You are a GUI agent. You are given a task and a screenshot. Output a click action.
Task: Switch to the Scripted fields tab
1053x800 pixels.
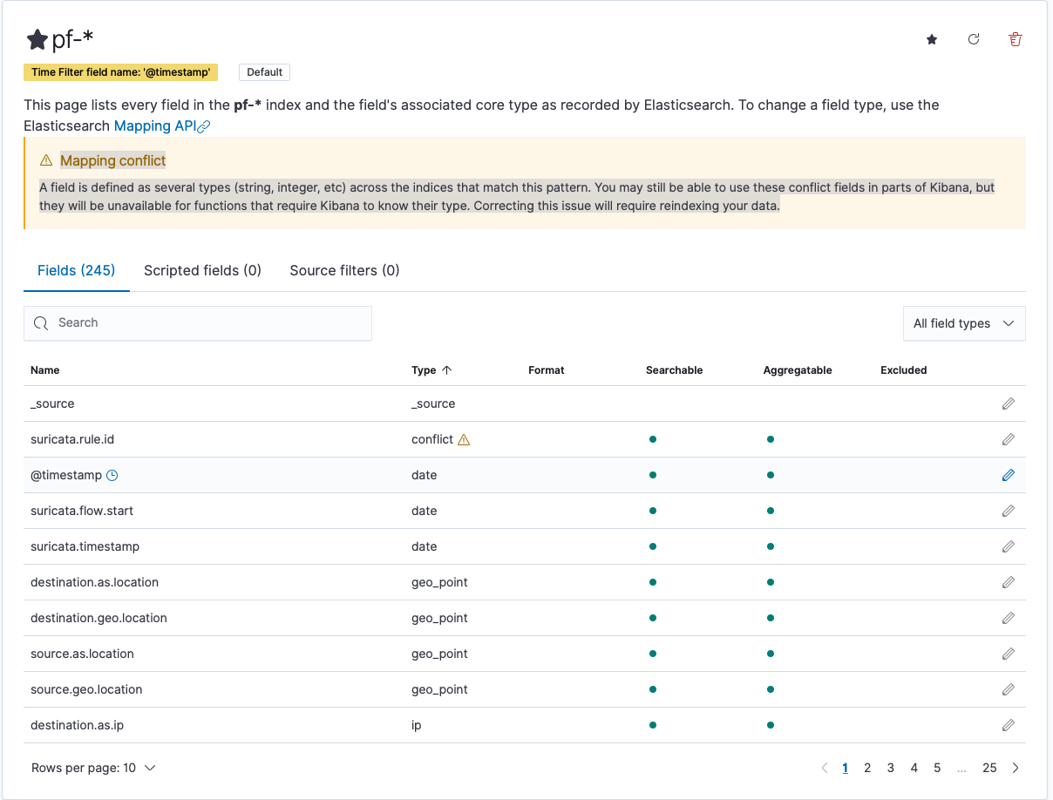(x=202, y=270)
